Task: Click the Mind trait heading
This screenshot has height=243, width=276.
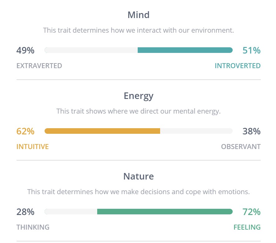Action: (x=138, y=15)
